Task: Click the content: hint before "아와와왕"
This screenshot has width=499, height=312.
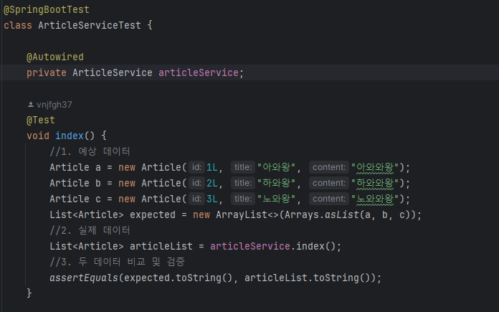Action: point(329,167)
